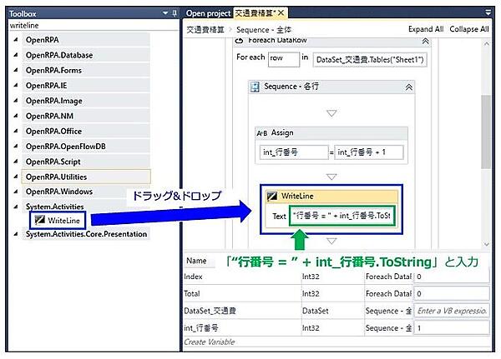Click the drop-point triangle below Assign
The height and width of the screenshot is (359, 501).
coord(331,177)
